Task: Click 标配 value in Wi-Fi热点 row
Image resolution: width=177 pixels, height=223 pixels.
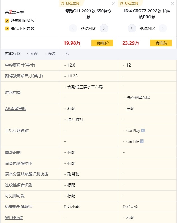Action: tap(130, 218)
